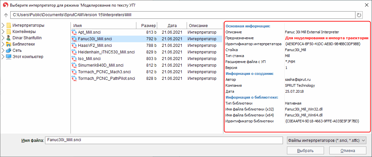Go up one folder level arrow
Viewport: 372px width, 157px height.
pos(6,15)
